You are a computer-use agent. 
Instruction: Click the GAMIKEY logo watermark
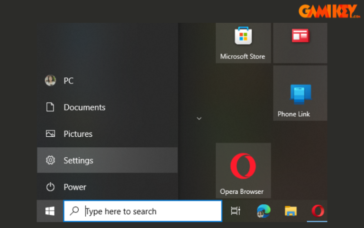[329, 11]
